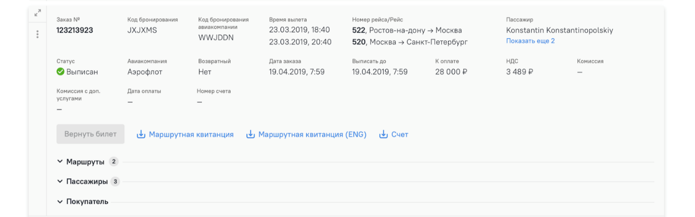Screen dimensions: 695x217
Task: Select order number 123213923
Action: click(x=75, y=30)
